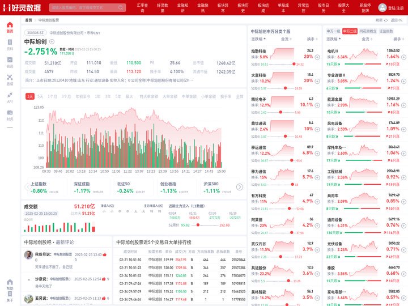Click the search magnifier icon in the search box

(x=121, y=7)
